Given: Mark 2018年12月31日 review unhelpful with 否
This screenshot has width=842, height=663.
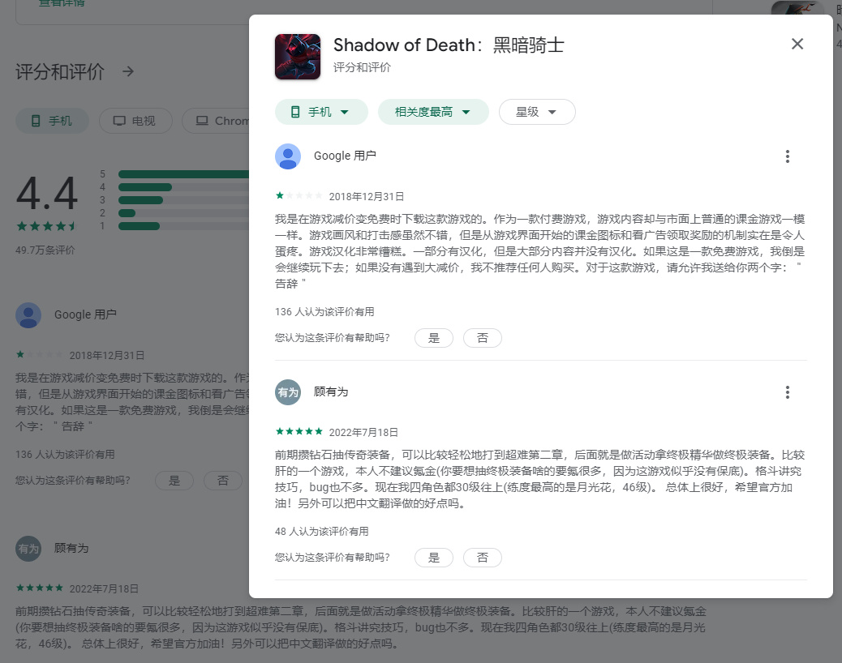Looking at the screenshot, I should click(482, 338).
